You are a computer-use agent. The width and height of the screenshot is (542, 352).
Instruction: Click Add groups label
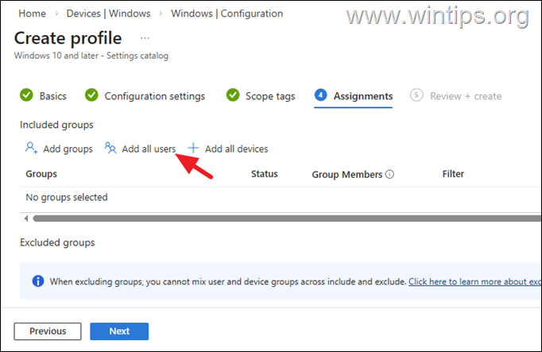[x=68, y=149]
